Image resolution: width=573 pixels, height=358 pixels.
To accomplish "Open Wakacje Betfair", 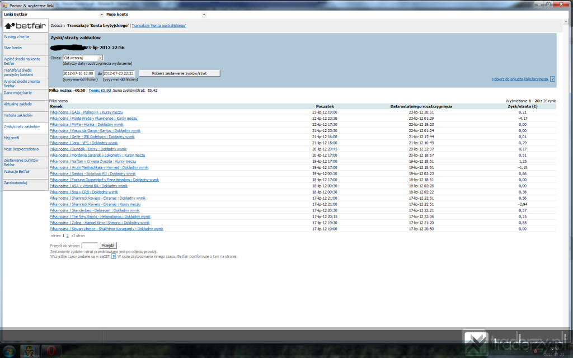I will [x=17, y=172].
